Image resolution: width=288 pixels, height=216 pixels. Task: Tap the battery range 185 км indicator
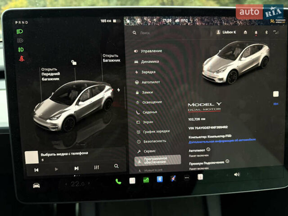click(111, 21)
